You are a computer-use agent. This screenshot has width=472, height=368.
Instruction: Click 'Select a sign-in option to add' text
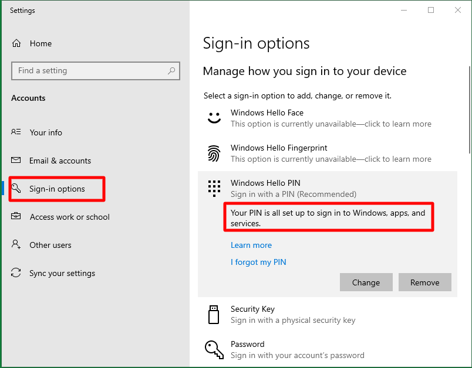tap(298, 96)
